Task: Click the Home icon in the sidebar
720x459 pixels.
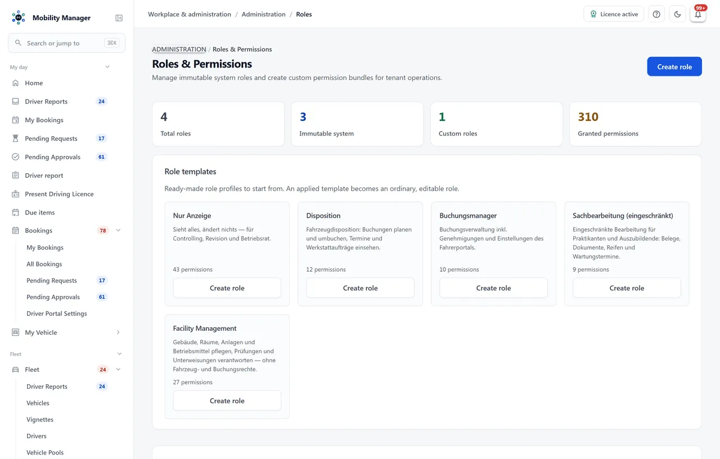Action: pos(16,83)
